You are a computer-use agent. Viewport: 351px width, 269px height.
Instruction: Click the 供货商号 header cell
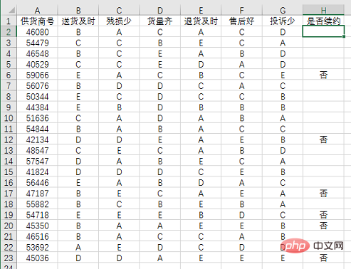pyautogui.click(x=37, y=21)
